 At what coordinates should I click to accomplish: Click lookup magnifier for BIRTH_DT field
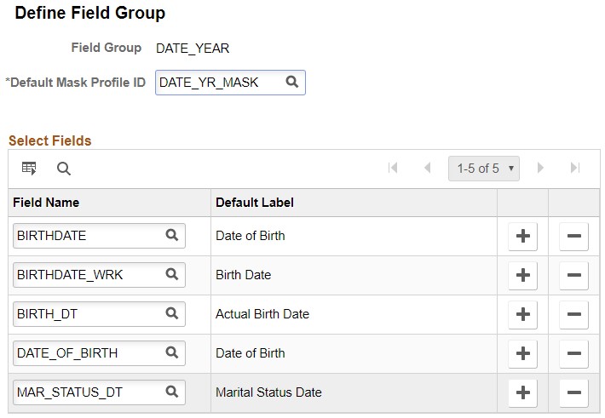point(171,314)
